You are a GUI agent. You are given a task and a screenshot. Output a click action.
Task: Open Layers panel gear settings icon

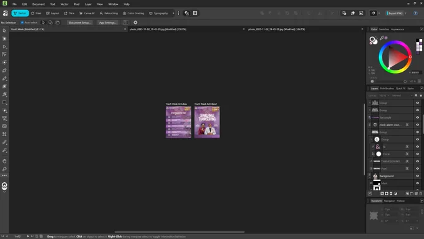coord(416,95)
